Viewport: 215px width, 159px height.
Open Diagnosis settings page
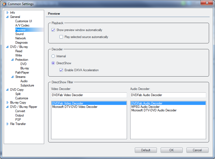(21, 43)
